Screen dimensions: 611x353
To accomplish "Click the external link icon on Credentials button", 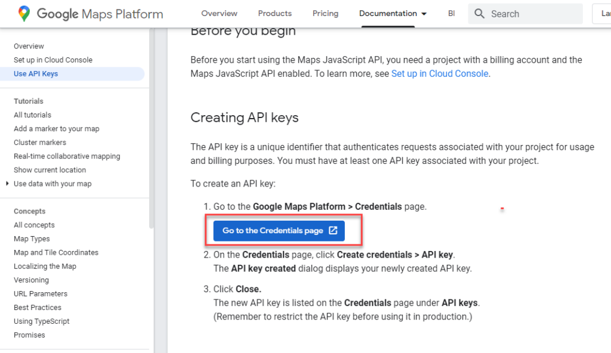I will click(x=333, y=230).
